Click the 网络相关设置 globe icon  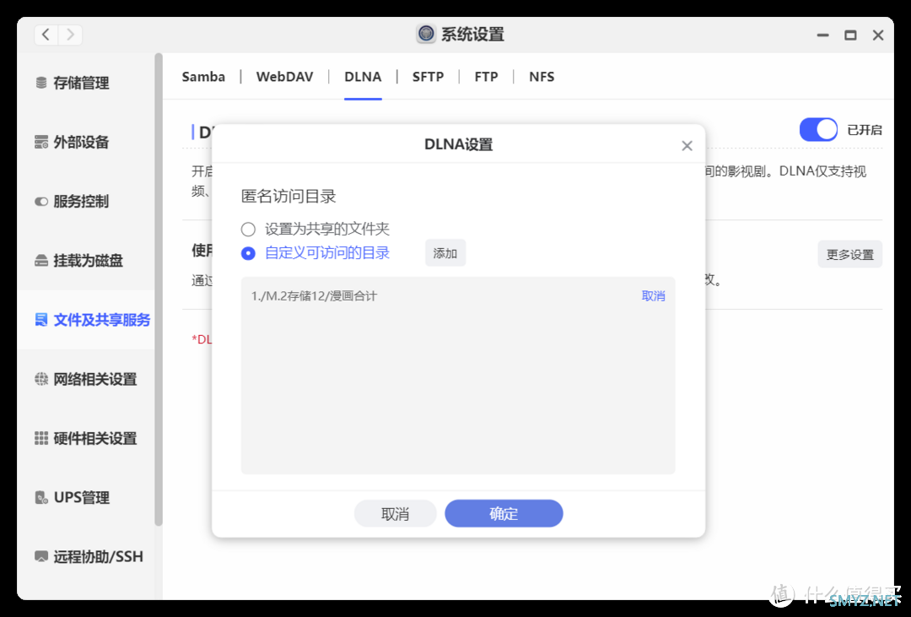(41, 379)
